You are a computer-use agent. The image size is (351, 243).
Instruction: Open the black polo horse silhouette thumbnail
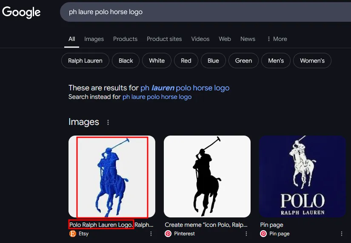click(207, 176)
